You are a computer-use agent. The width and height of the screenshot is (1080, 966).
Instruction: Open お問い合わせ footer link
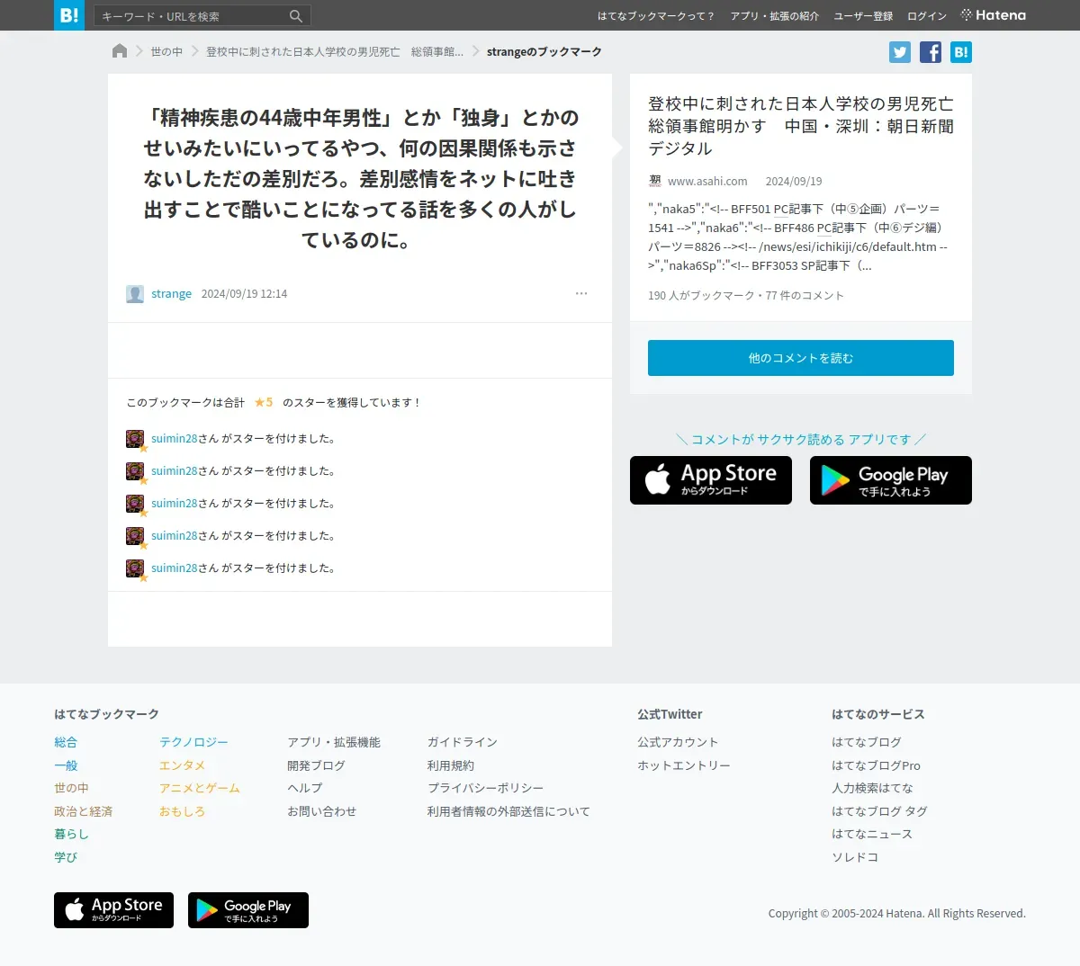point(321,811)
